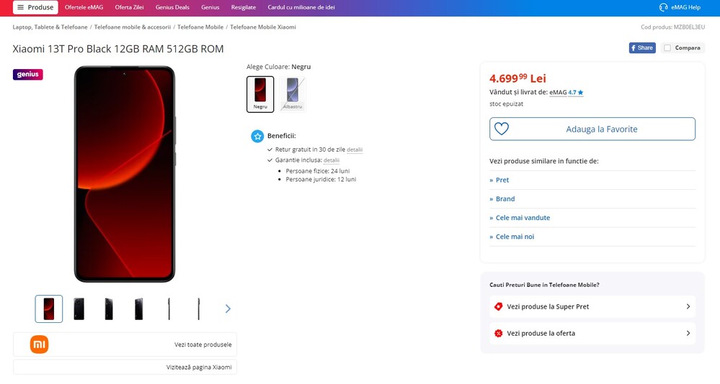Open the Produse hamburger menu
The height and width of the screenshot is (384, 720).
(x=35, y=7)
